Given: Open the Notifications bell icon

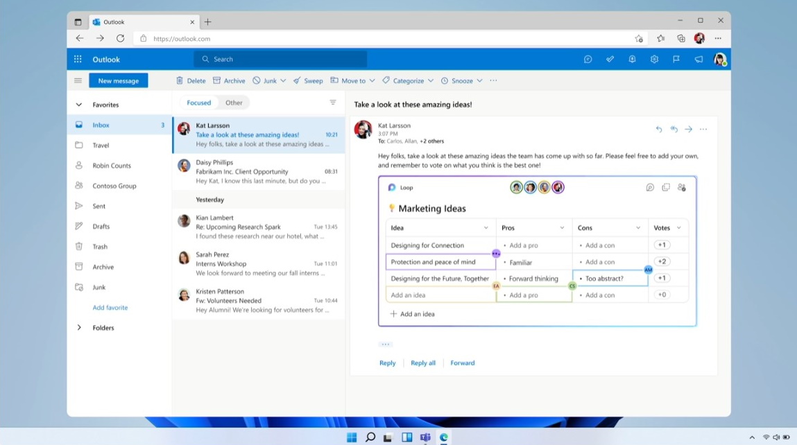Looking at the screenshot, I should 632,59.
